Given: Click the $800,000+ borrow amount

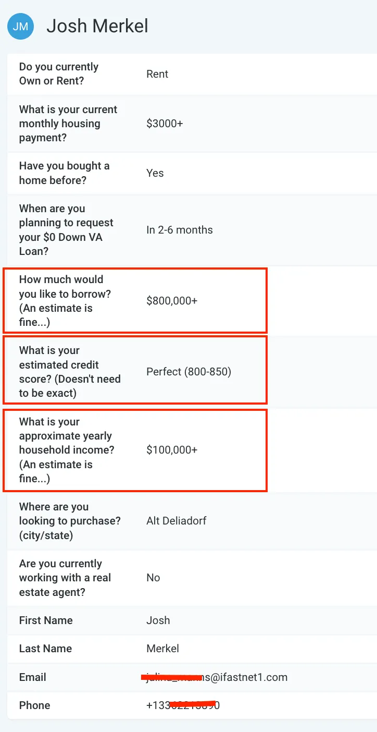Looking at the screenshot, I should [x=172, y=301].
